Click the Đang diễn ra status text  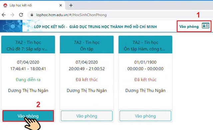28,80
